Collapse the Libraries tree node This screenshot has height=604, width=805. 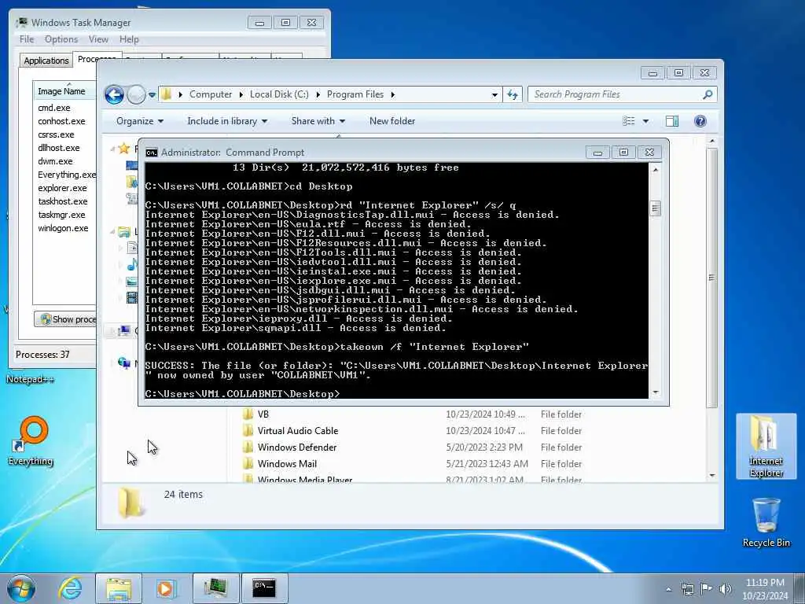pyautogui.click(x=112, y=232)
